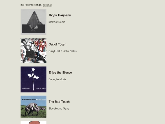Viewport: 165px width, 124px height.
Task: Click the artist name Molchat Doma
Action: click(57, 22)
